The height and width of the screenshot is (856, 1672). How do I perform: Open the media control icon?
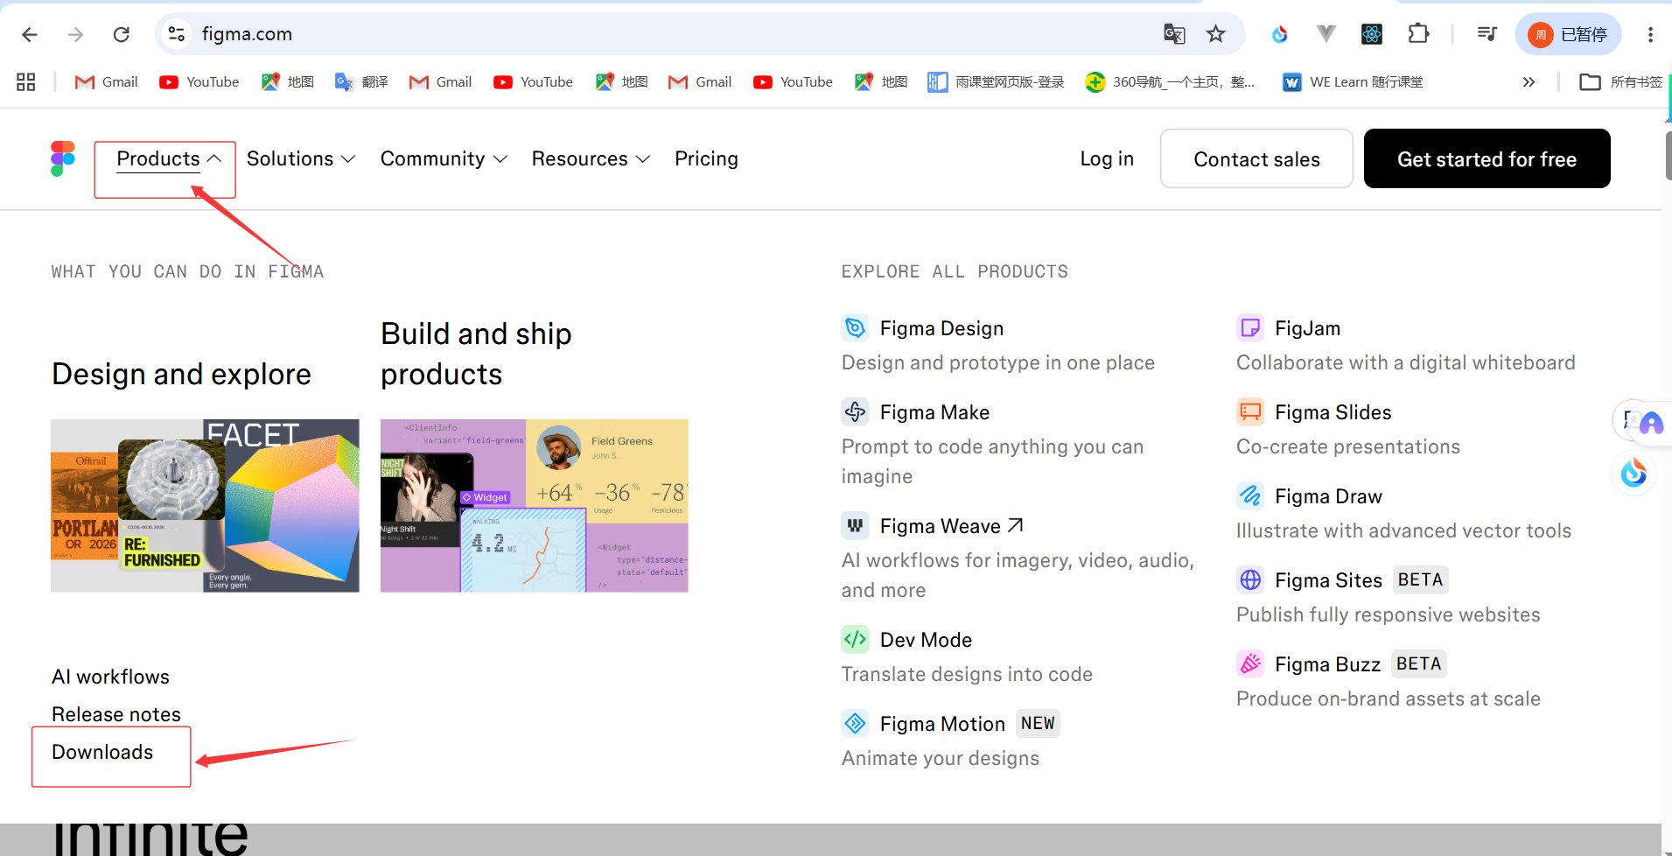1487,34
